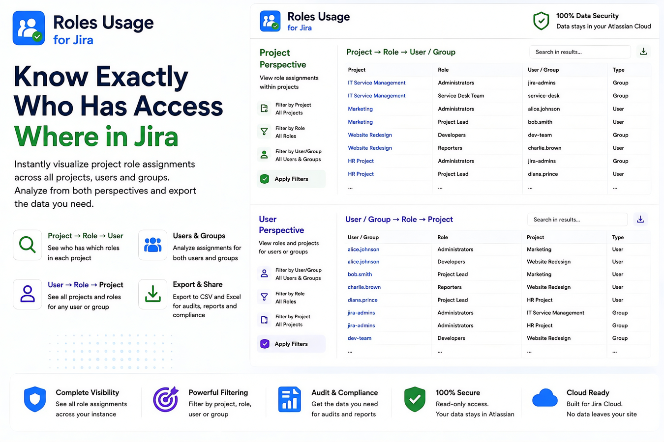Open IT Service Management link in Administrators row
Viewport: 664px width, 442px height.
(377, 83)
